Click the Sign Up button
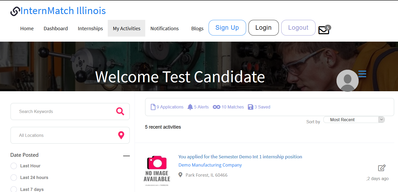This screenshot has width=398, height=192. point(227,28)
